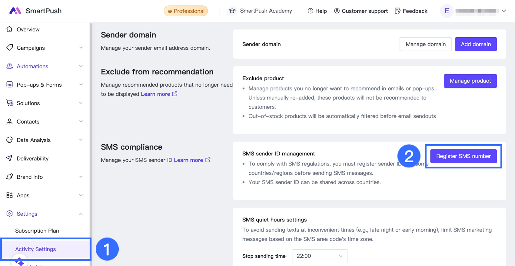The height and width of the screenshot is (266, 515).
Task: Click the Apps grid icon
Action: click(x=9, y=195)
